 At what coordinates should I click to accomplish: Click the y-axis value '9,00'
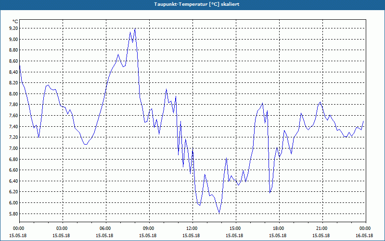pyautogui.click(x=13, y=39)
